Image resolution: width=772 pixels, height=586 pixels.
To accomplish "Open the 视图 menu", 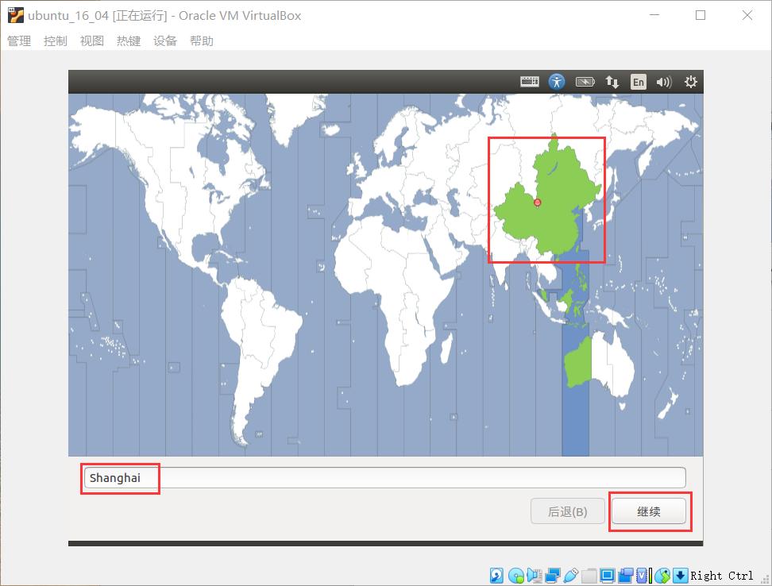I will [x=92, y=40].
